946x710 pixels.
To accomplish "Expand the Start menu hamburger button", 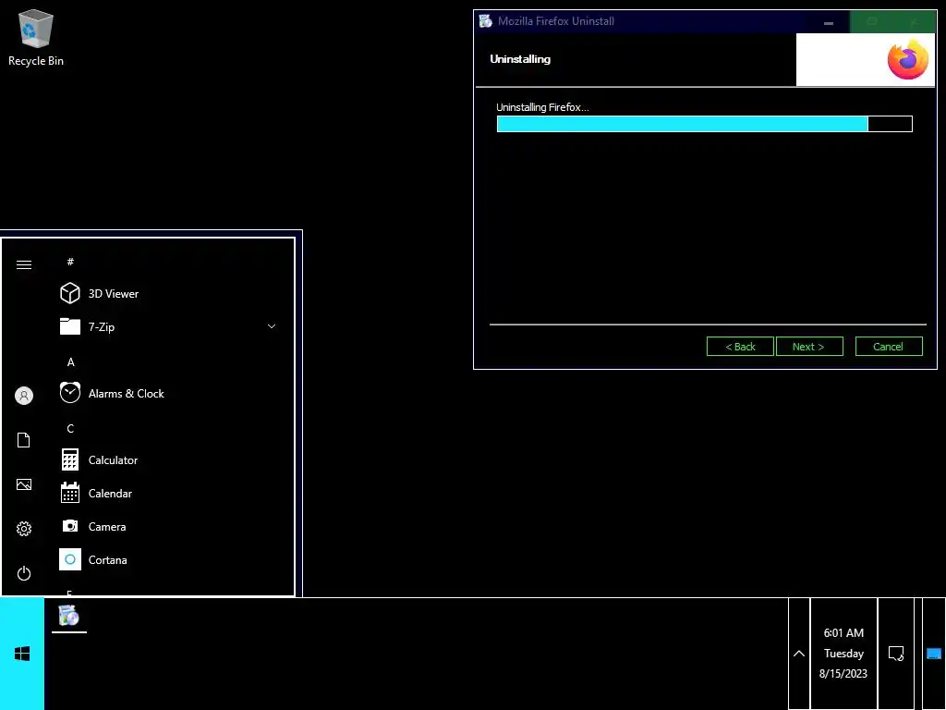I will [24, 265].
